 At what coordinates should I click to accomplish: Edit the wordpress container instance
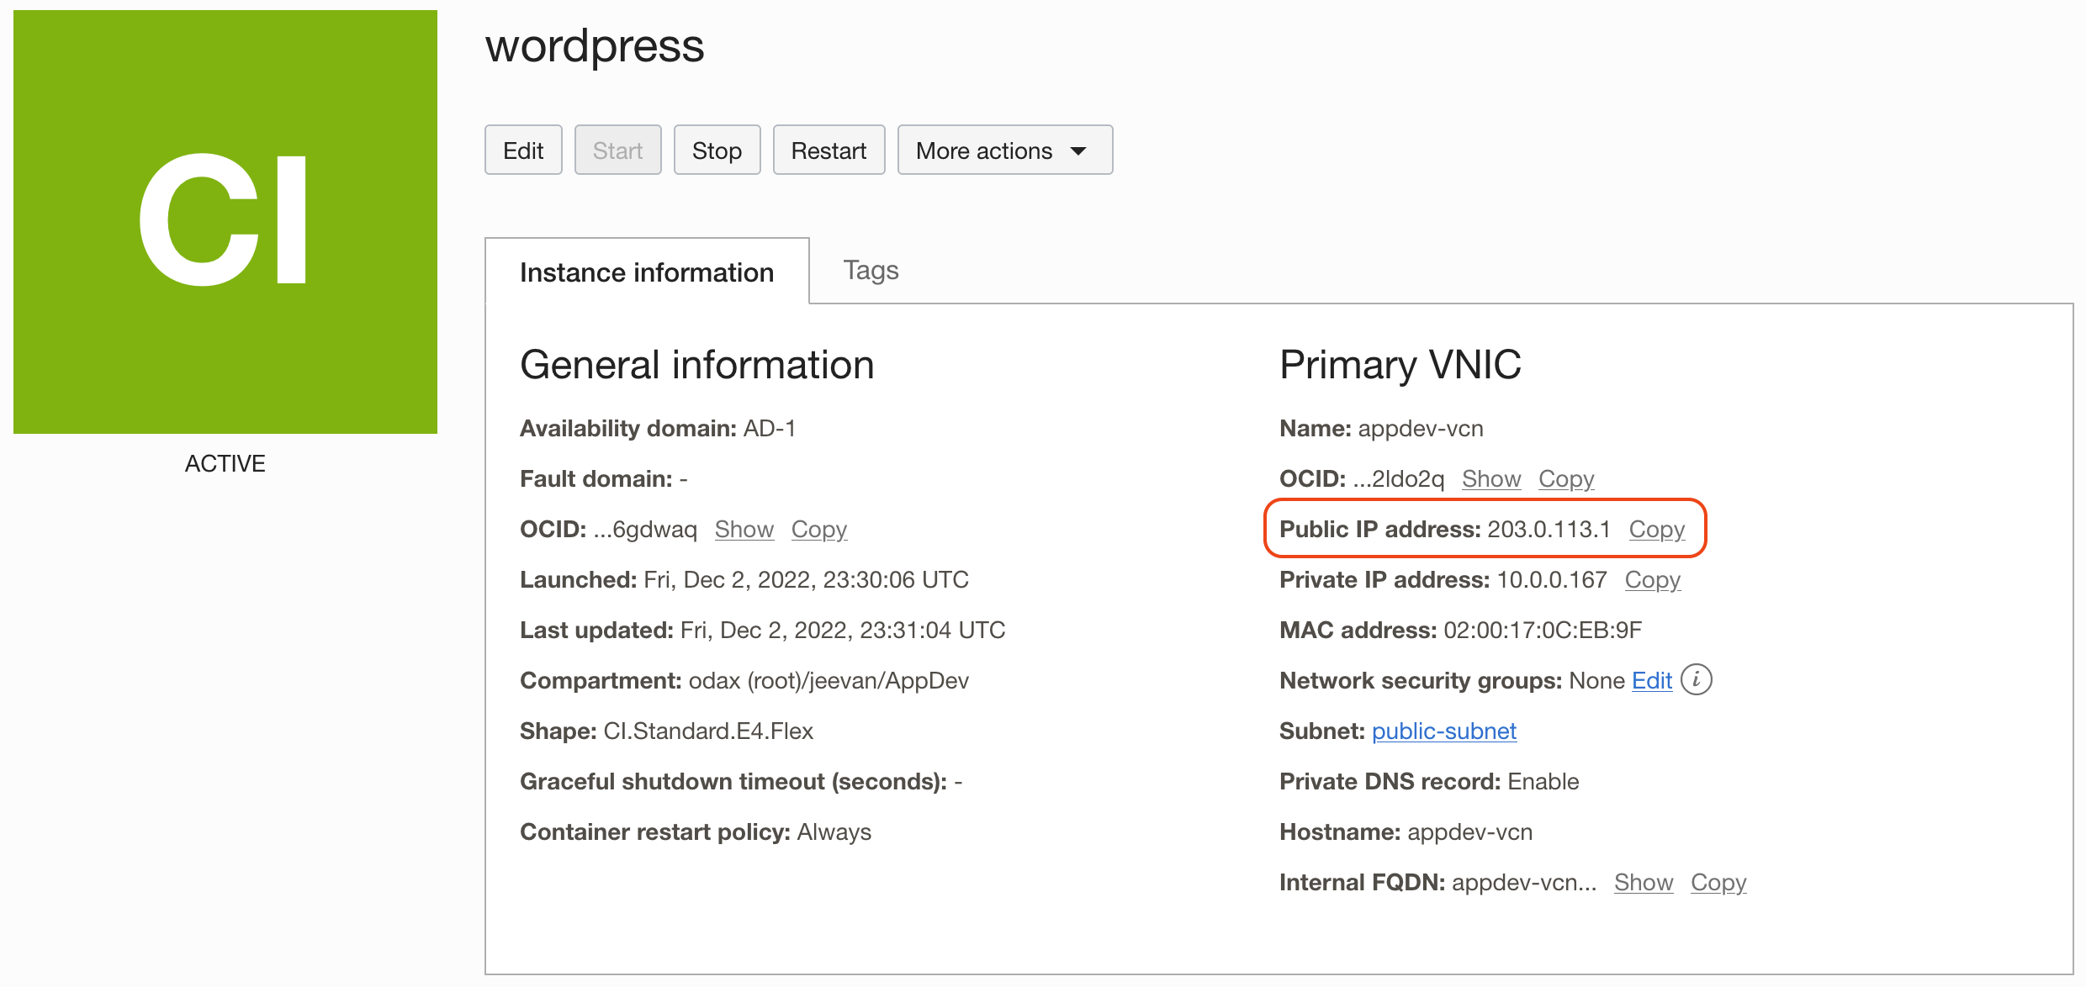pos(523,150)
